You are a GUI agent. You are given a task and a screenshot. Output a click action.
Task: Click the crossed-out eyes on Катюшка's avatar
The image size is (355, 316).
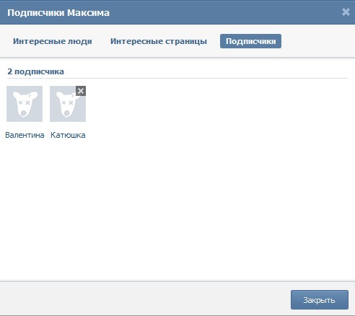[67, 102]
